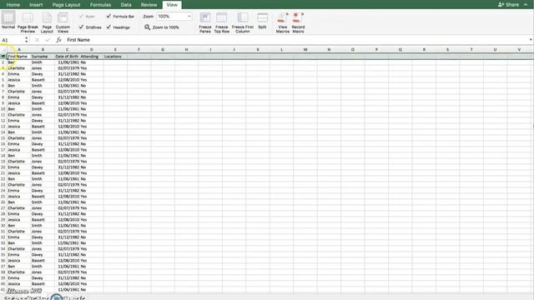534x300 pixels.
Task: Click Freeze Top Row icon
Action: coord(222,17)
